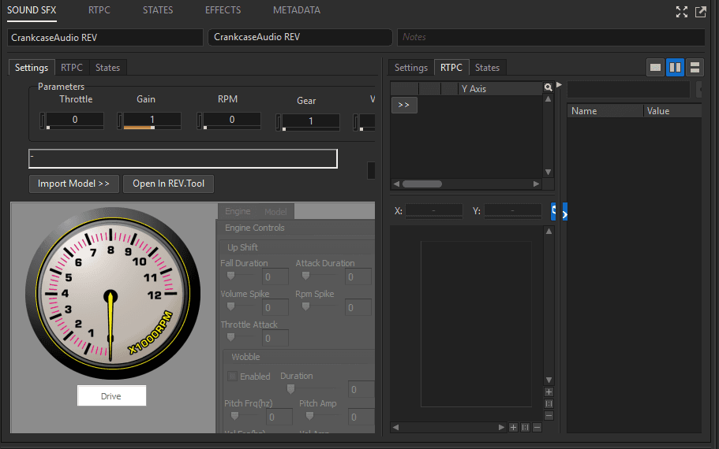Expand the small arrow right of the RTPC list
Viewport: 719px width, 449px height.
tap(560, 85)
